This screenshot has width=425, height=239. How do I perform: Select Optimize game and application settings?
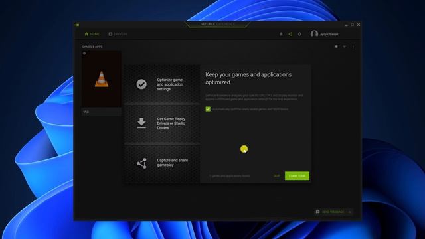click(x=162, y=84)
